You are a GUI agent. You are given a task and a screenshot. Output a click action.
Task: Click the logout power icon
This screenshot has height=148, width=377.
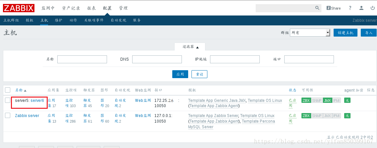(x=372, y=8)
